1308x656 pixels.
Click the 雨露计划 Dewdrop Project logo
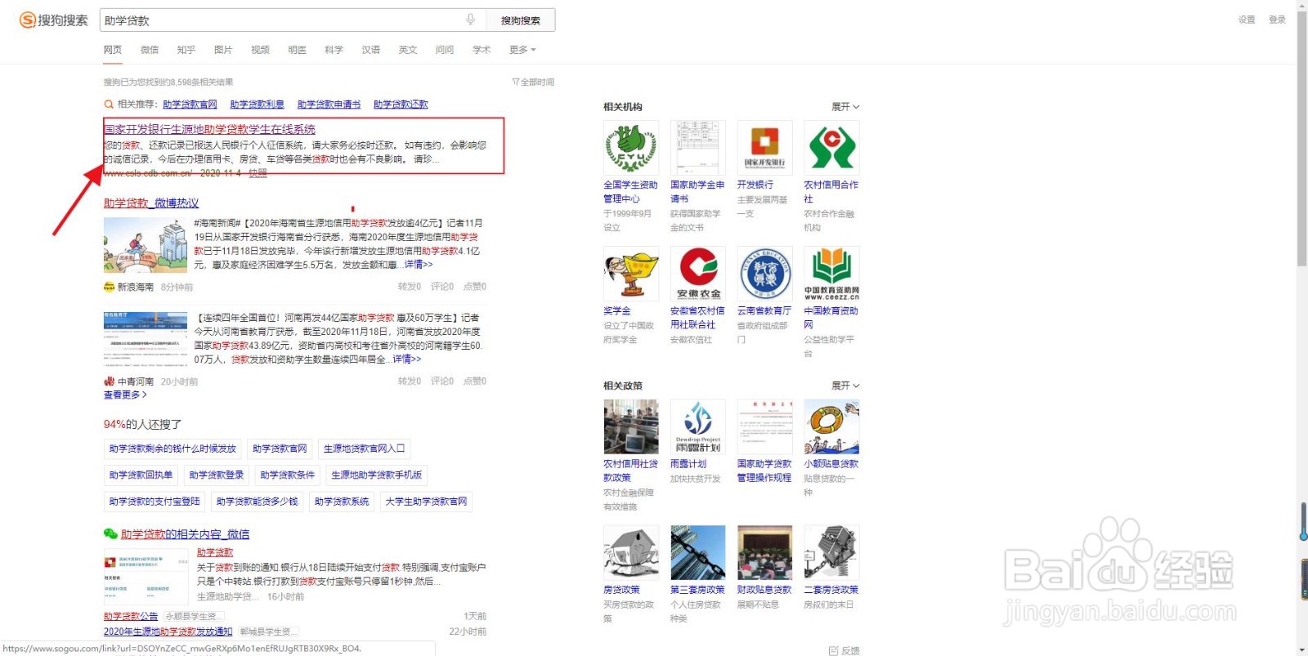697,426
